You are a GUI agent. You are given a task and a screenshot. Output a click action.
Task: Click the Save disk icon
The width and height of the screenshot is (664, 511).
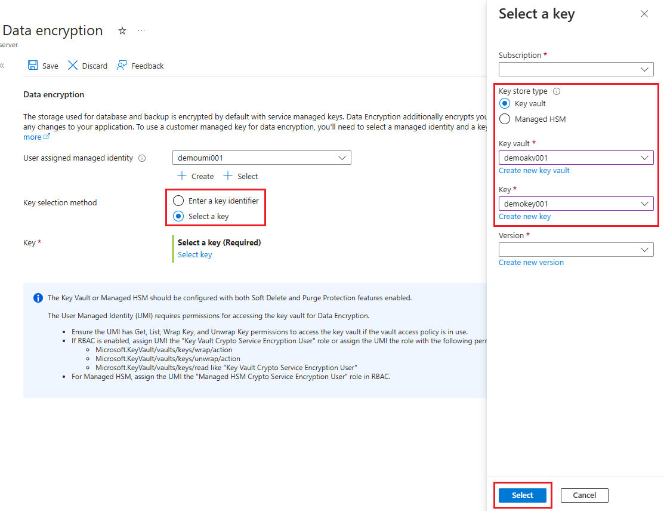pos(33,66)
